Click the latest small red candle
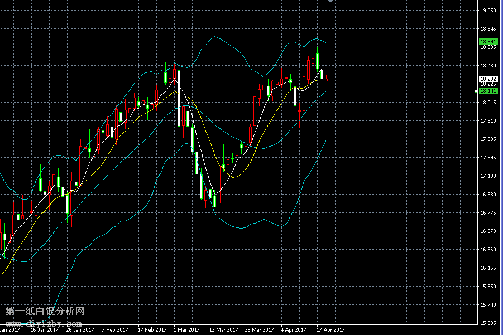Viewport: 503px width, 335px height. coord(326,79)
